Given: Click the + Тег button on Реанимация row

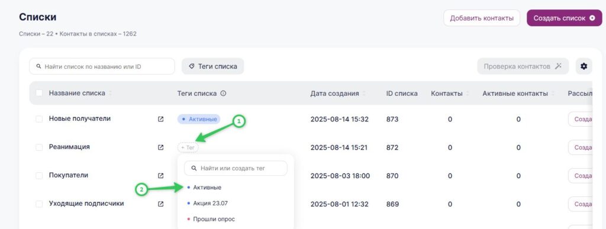Looking at the screenshot, I should (x=188, y=147).
